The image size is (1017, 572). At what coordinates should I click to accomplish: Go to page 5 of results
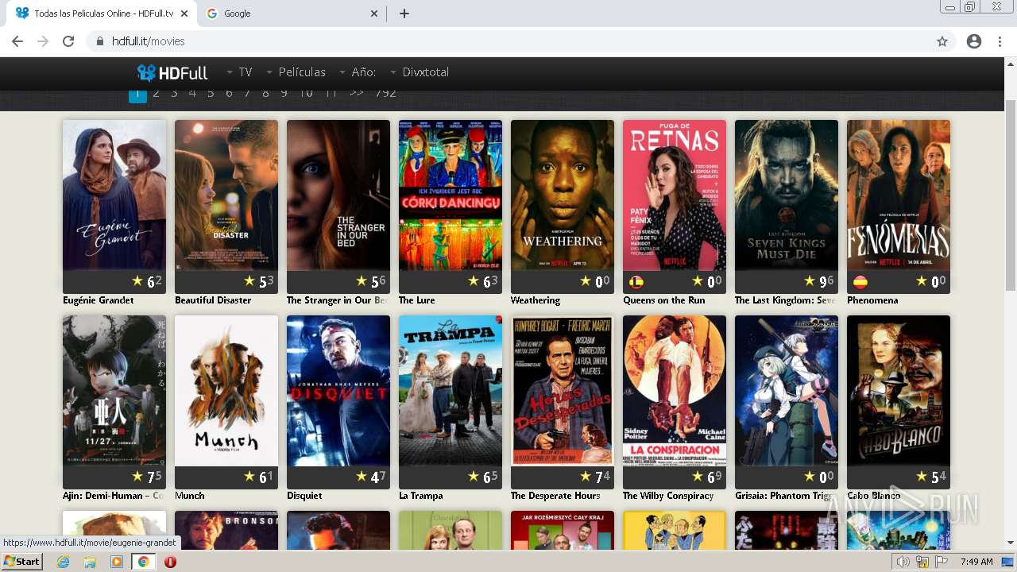click(211, 94)
